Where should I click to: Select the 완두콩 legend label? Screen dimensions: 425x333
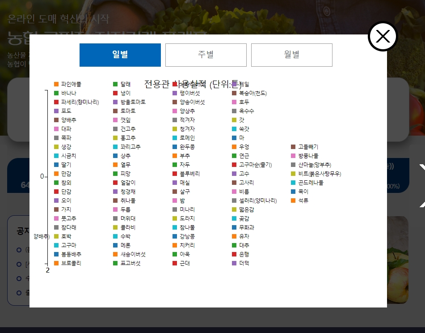pos(187,147)
